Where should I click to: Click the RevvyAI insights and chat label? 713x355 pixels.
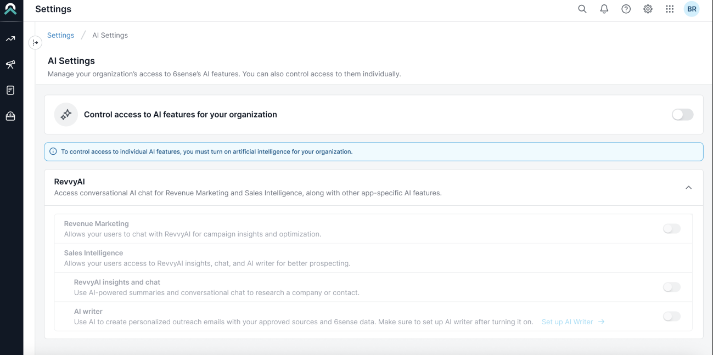point(117,282)
